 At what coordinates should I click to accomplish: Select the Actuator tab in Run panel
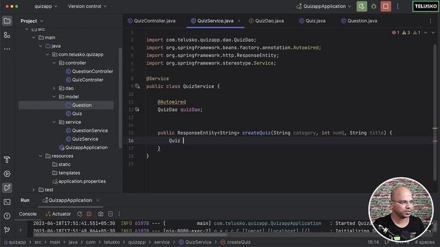58,214
